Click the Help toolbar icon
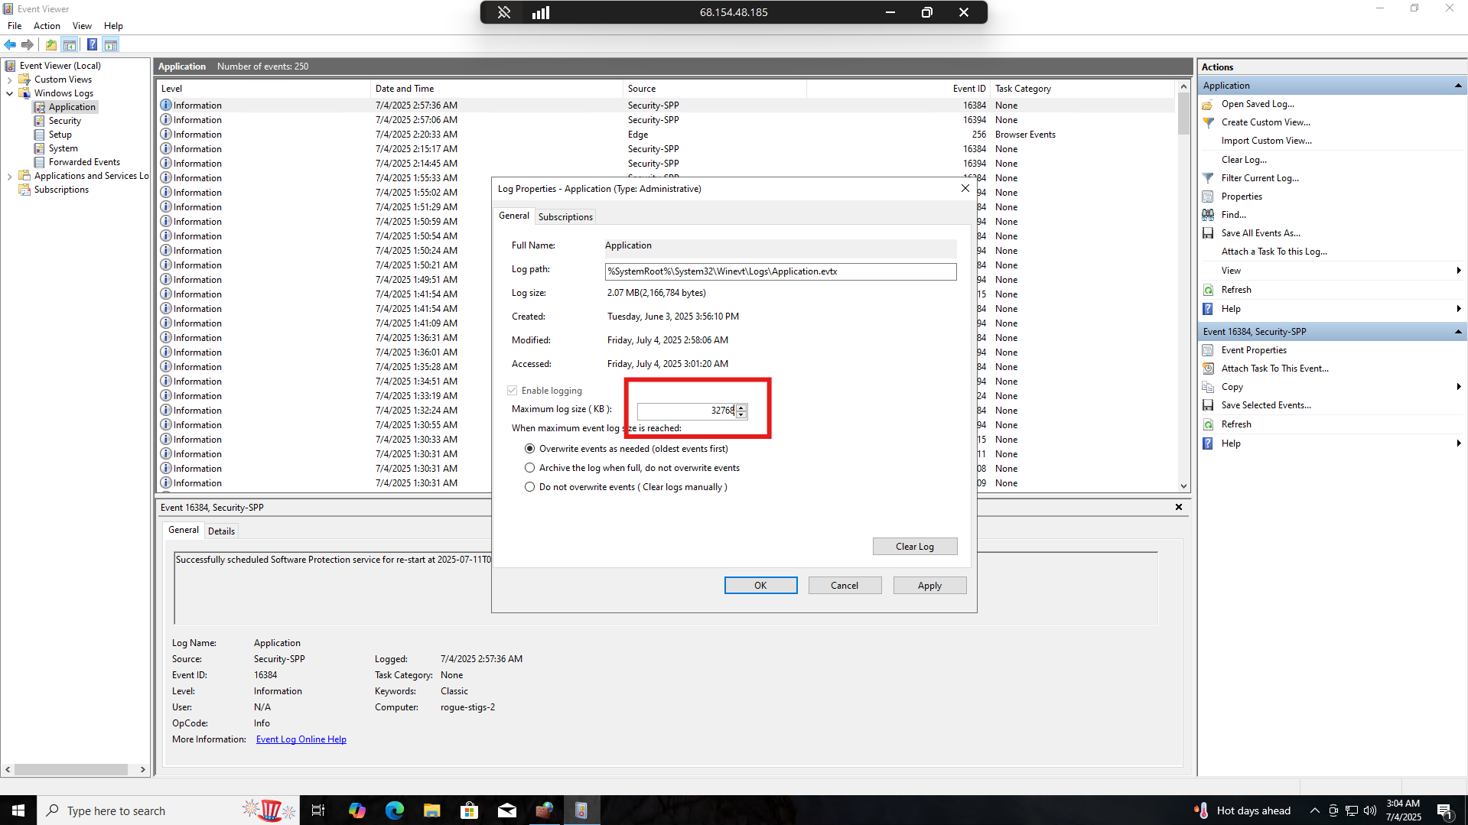The image size is (1468, 825). [92, 44]
